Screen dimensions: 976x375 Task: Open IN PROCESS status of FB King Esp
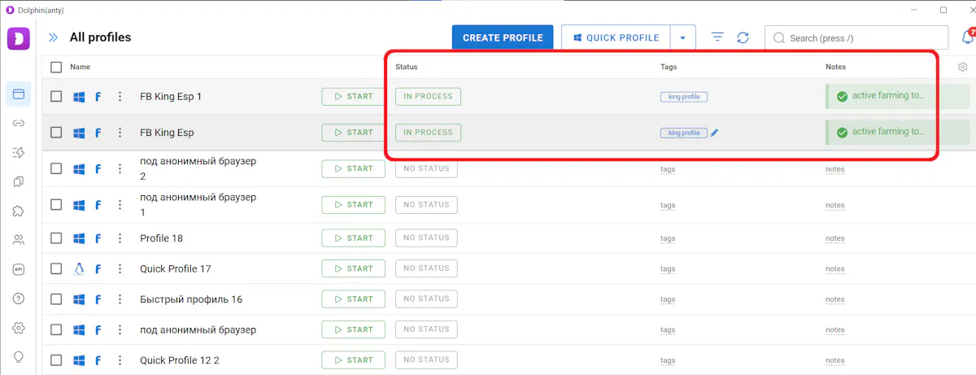point(428,133)
